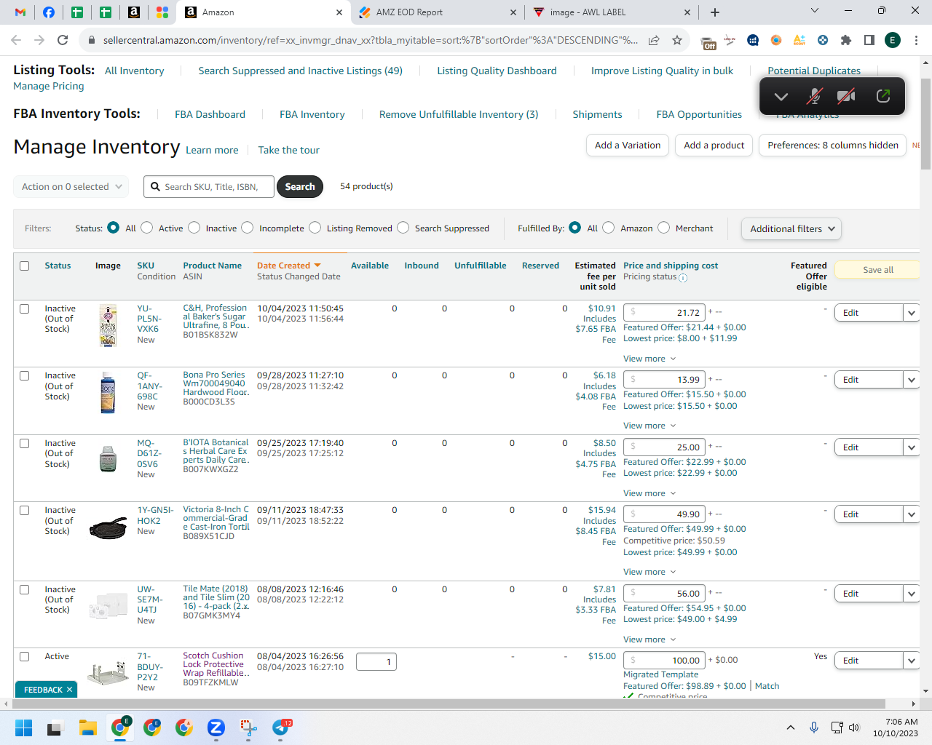
Task: Select the Inactive status radio button
Action: coord(194,228)
